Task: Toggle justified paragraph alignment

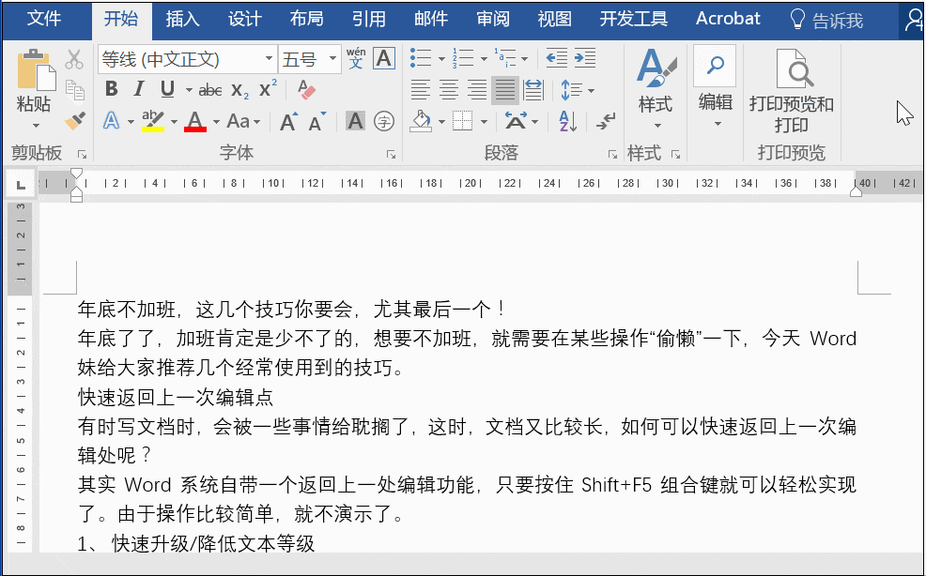Action: pos(505,90)
